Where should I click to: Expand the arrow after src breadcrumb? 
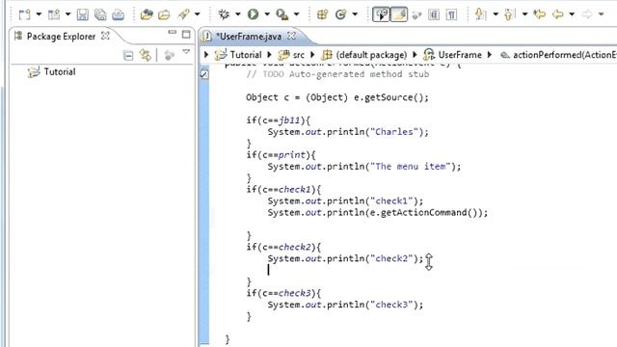point(312,55)
